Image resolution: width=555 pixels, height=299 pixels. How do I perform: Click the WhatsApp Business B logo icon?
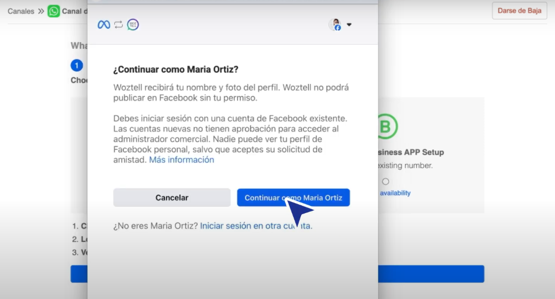[x=388, y=126]
